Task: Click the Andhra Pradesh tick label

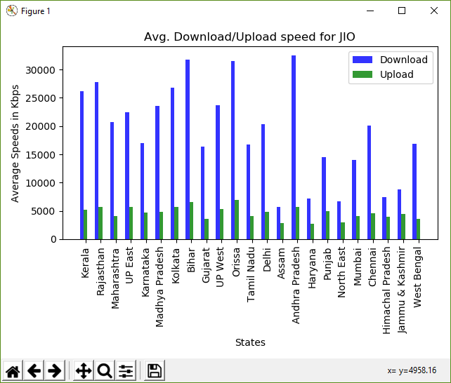Action: pos(296,285)
